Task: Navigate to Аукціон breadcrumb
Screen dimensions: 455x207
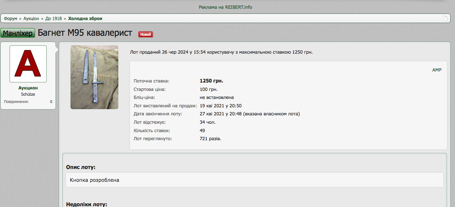Action: click(x=31, y=18)
